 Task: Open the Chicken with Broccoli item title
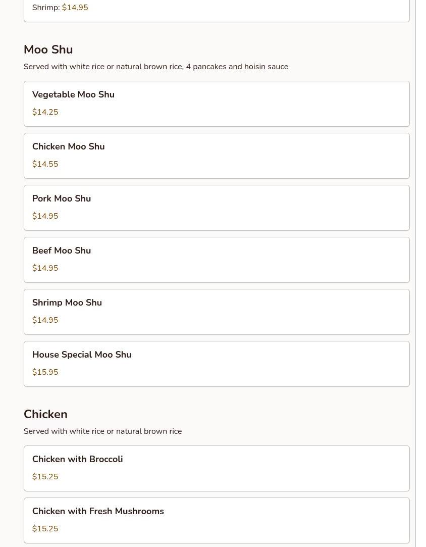tap(77, 459)
